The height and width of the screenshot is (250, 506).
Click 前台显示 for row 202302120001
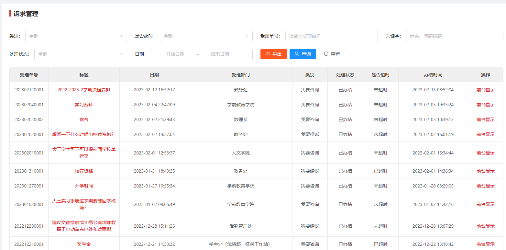point(485,90)
